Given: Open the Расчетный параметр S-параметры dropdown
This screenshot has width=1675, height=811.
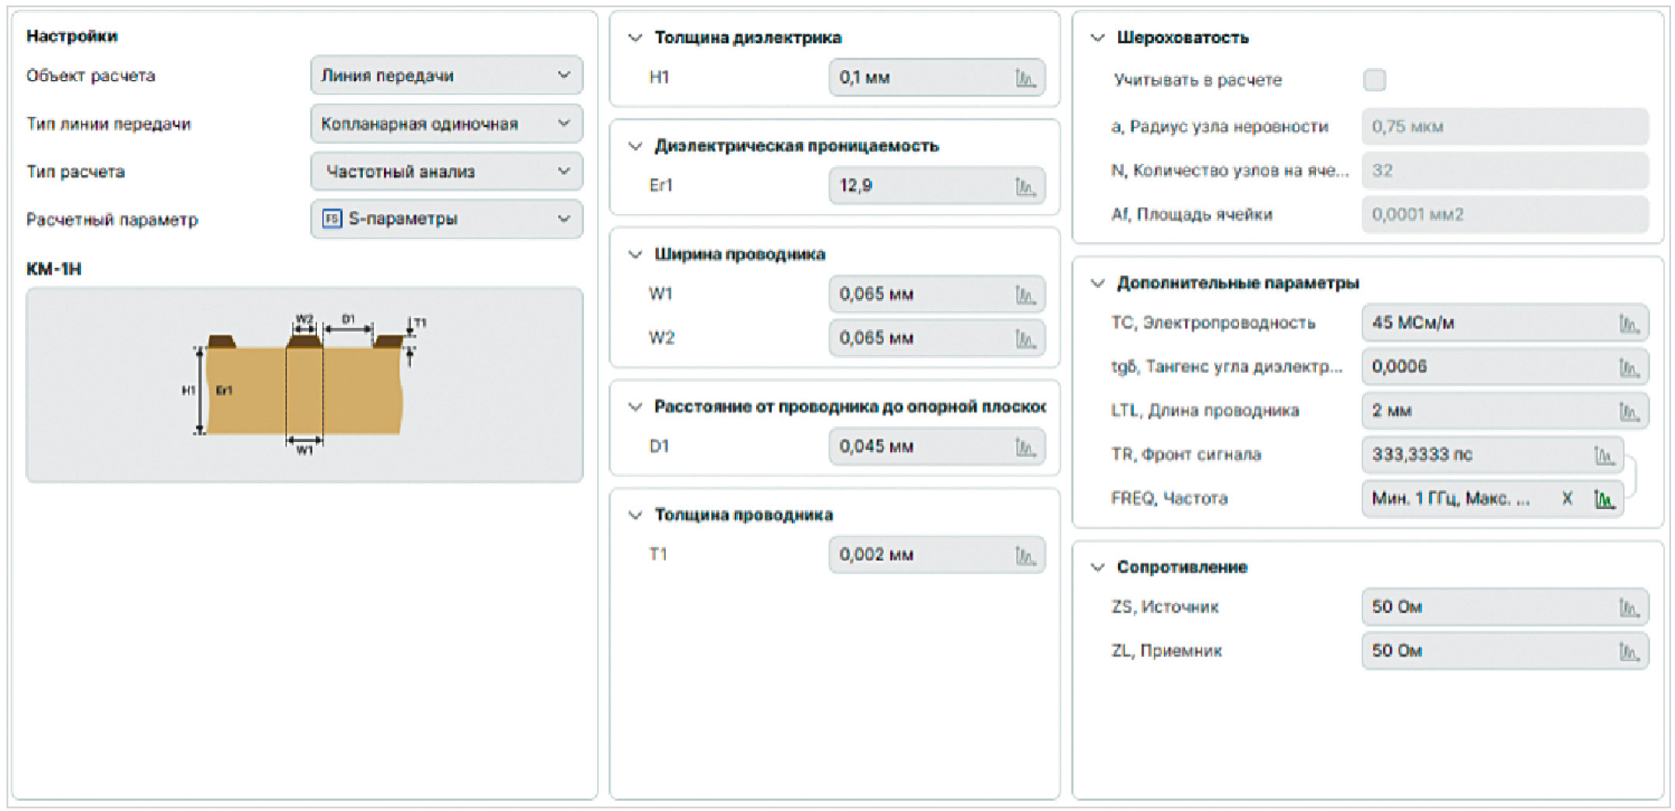Looking at the screenshot, I should coord(446,219).
